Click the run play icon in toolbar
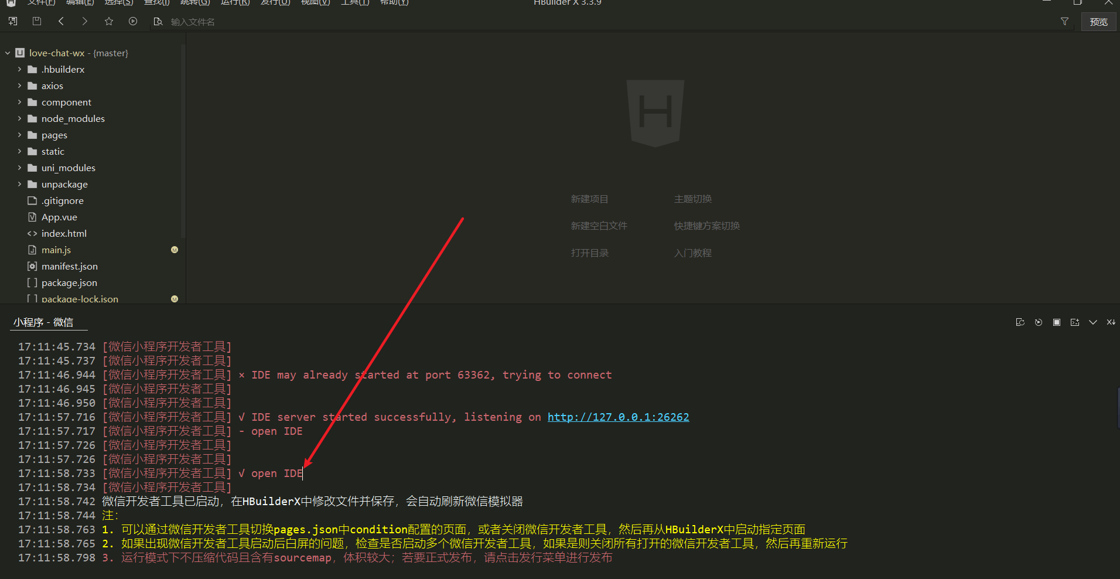The height and width of the screenshot is (579, 1120). click(x=133, y=21)
